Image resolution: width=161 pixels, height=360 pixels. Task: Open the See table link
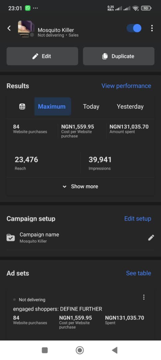tap(138, 273)
